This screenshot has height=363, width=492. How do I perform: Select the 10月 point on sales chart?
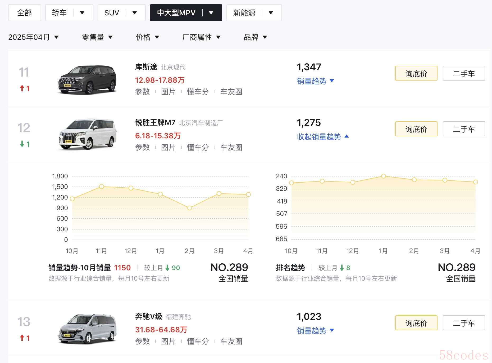tap(72, 199)
